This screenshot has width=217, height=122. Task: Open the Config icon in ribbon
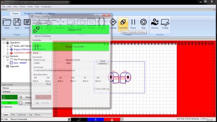click(x=165, y=22)
